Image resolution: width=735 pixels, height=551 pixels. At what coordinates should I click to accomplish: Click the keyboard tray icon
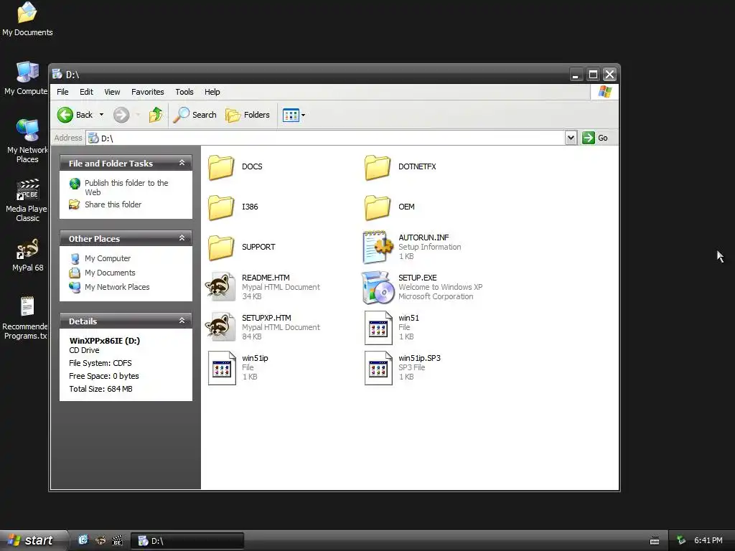click(655, 541)
